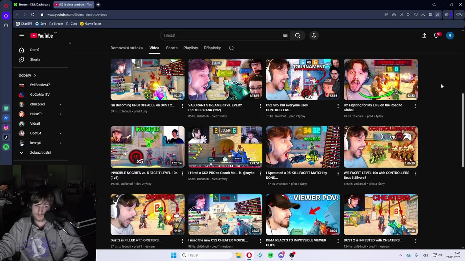Open Opera downloads icon

click(423, 14)
